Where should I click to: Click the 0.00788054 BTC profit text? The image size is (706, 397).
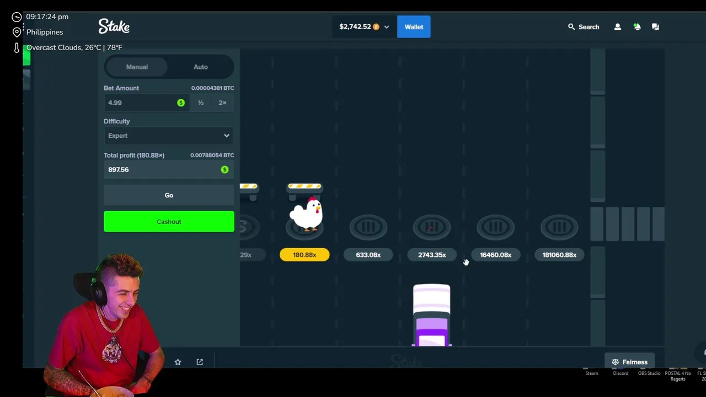[212, 155]
